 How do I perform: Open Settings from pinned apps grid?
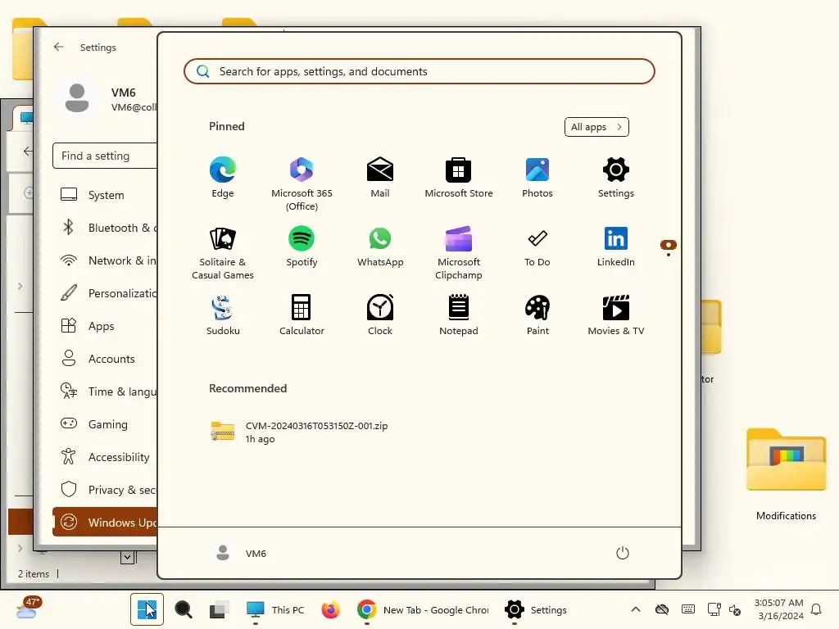click(616, 178)
